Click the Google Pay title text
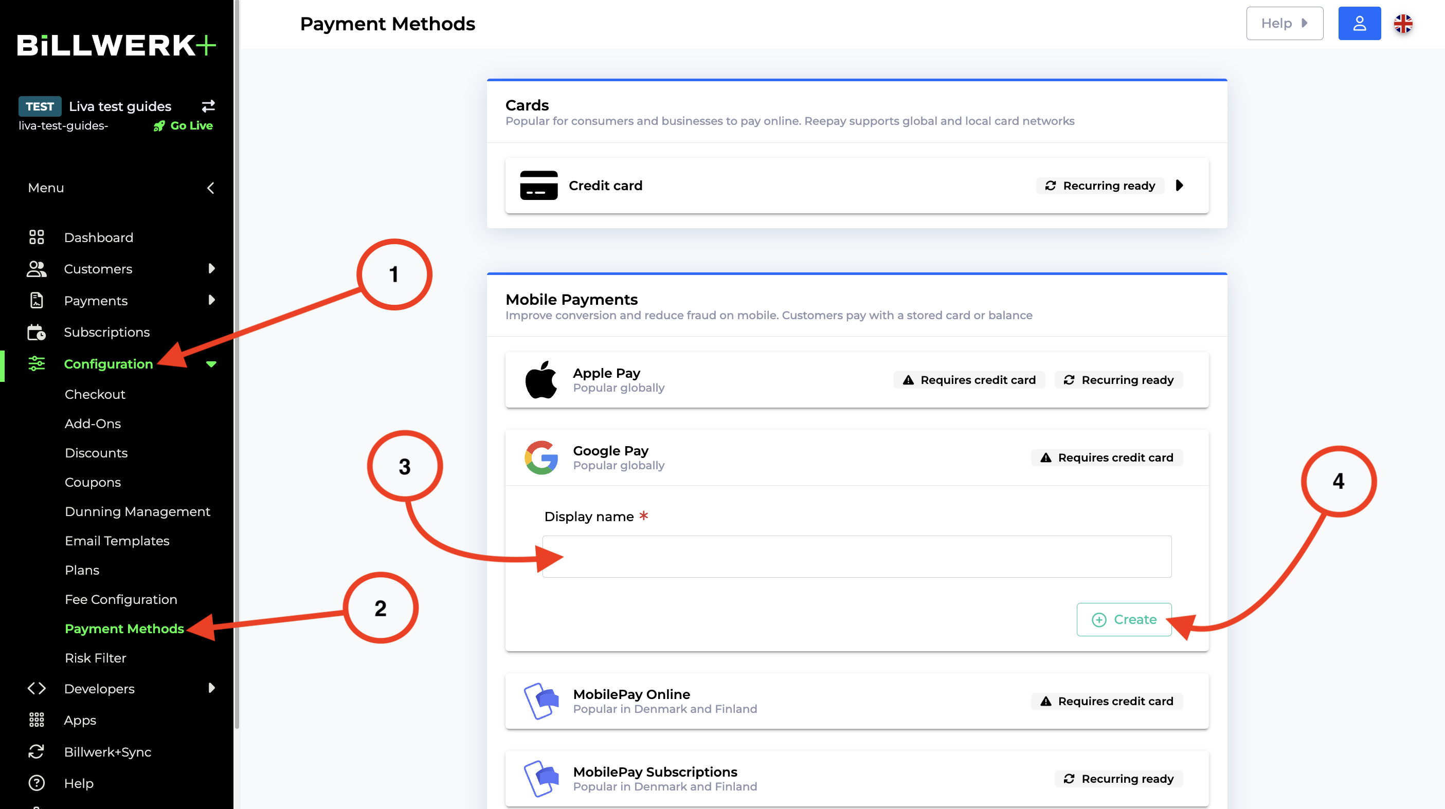 click(610, 451)
